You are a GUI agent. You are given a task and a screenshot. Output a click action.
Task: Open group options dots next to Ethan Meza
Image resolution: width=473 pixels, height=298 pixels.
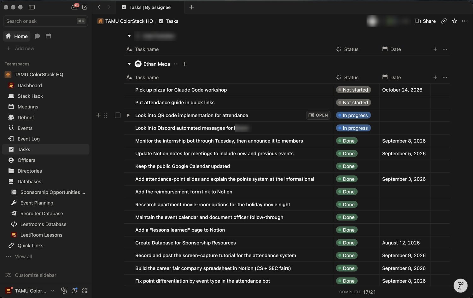click(x=176, y=64)
